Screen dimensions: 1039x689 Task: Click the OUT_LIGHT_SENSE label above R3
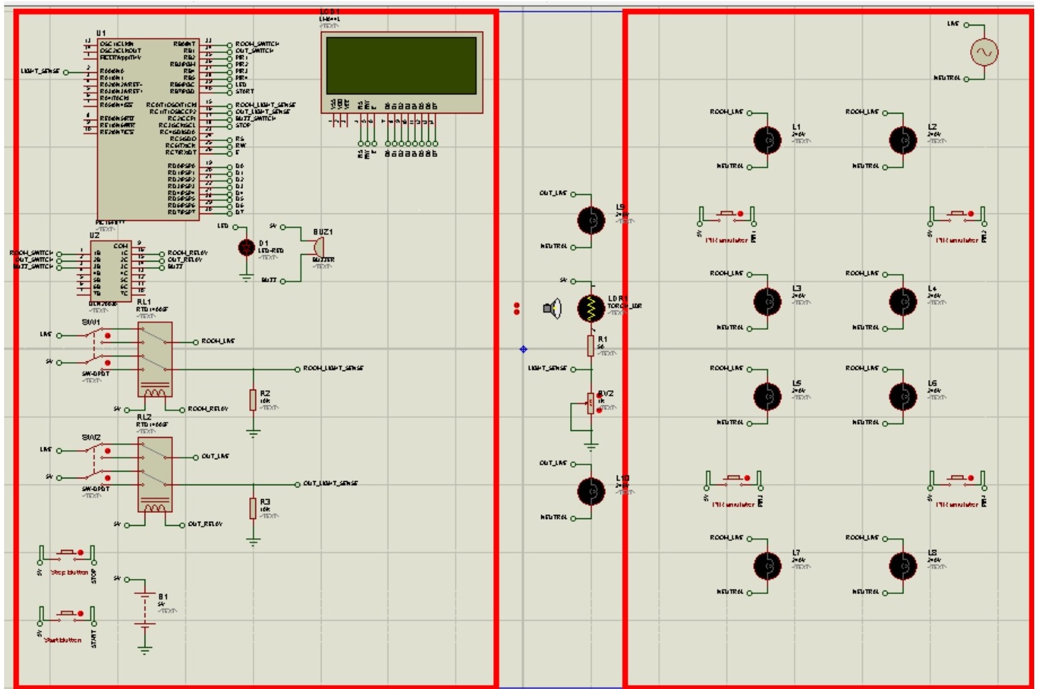[330, 484]
